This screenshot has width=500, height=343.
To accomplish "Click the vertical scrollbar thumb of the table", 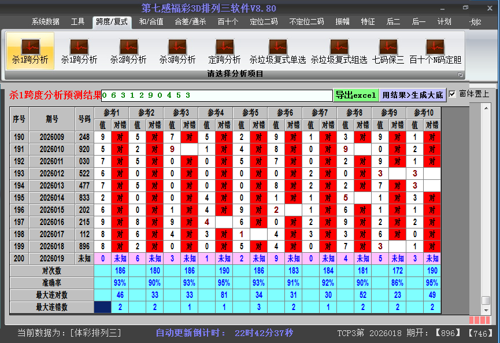I will 486,300.
